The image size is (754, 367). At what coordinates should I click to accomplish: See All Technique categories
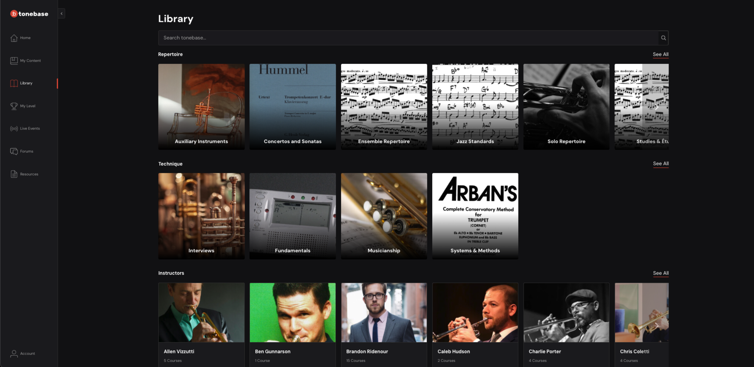pos(661,164)
